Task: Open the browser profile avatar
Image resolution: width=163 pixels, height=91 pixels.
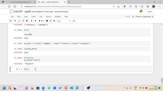Action: click(154, 6)
